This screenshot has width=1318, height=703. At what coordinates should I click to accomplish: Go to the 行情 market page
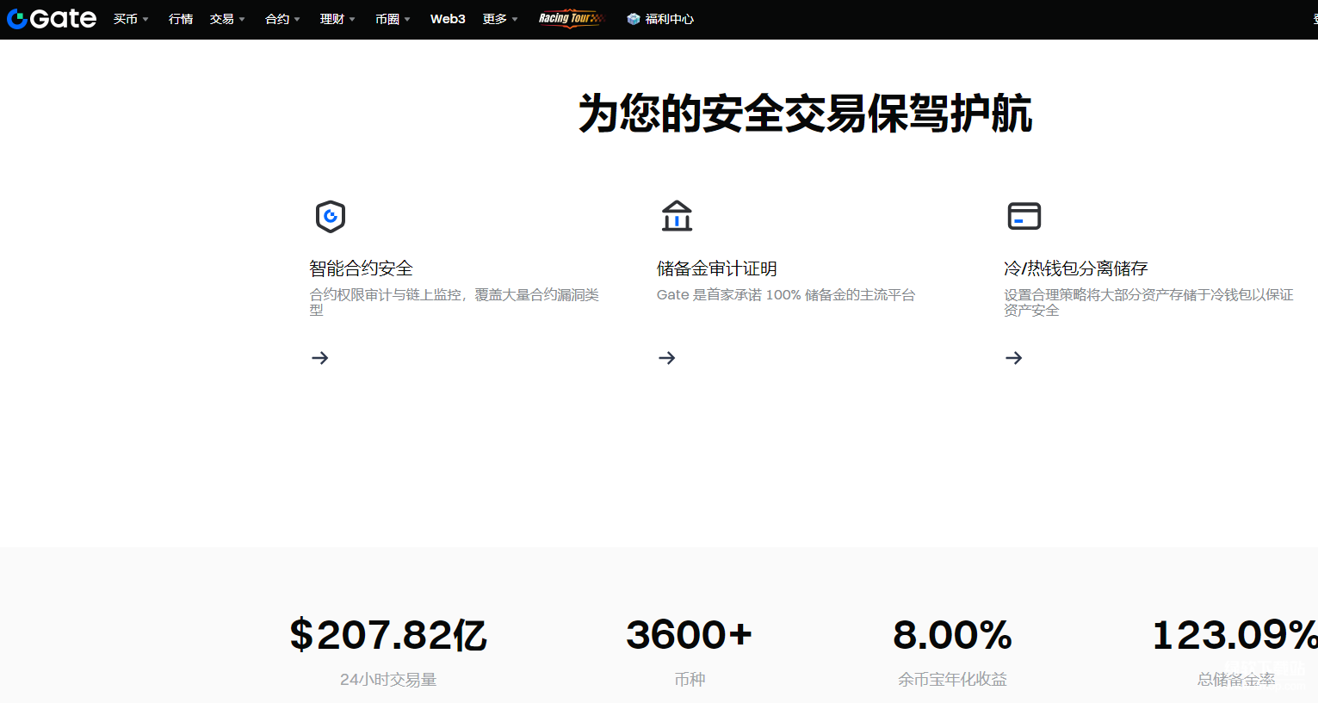coord(181,19)
